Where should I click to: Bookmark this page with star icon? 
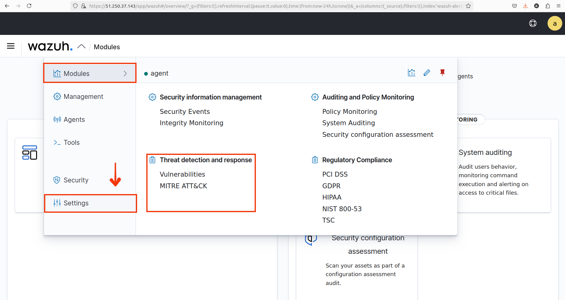[468, 6]
